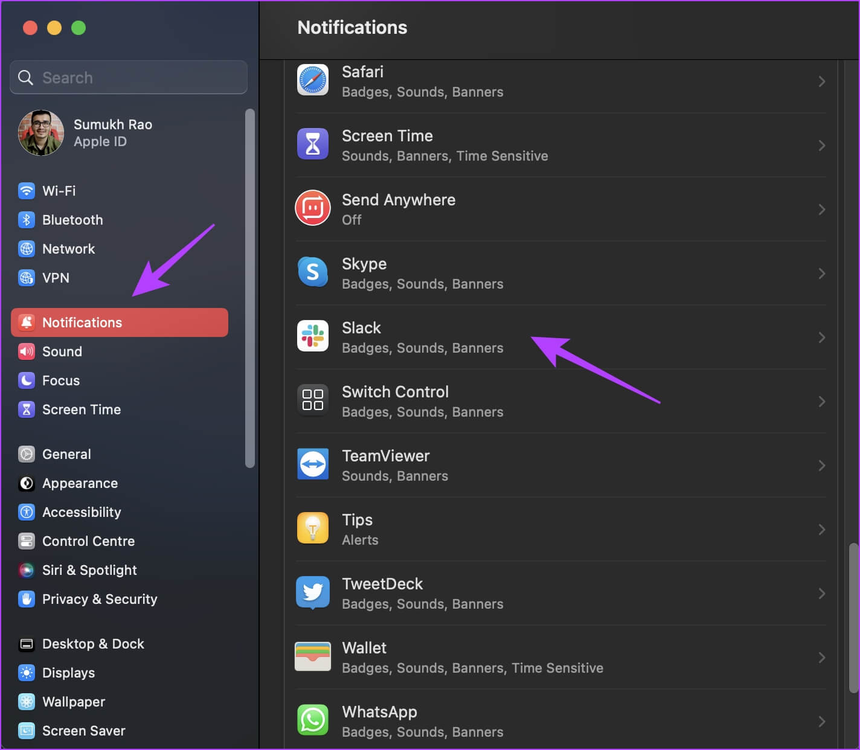Click the Send Anywhere red icon
Image resolution: width=860 pixels, height=750 pixels.
point(313,208)
